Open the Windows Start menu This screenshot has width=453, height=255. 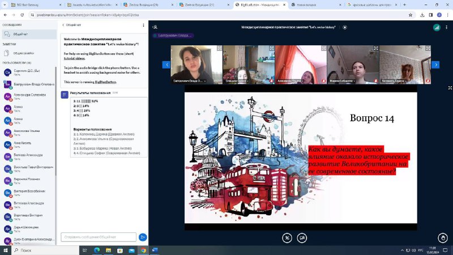pyautogui.click(x=6, y=250)
